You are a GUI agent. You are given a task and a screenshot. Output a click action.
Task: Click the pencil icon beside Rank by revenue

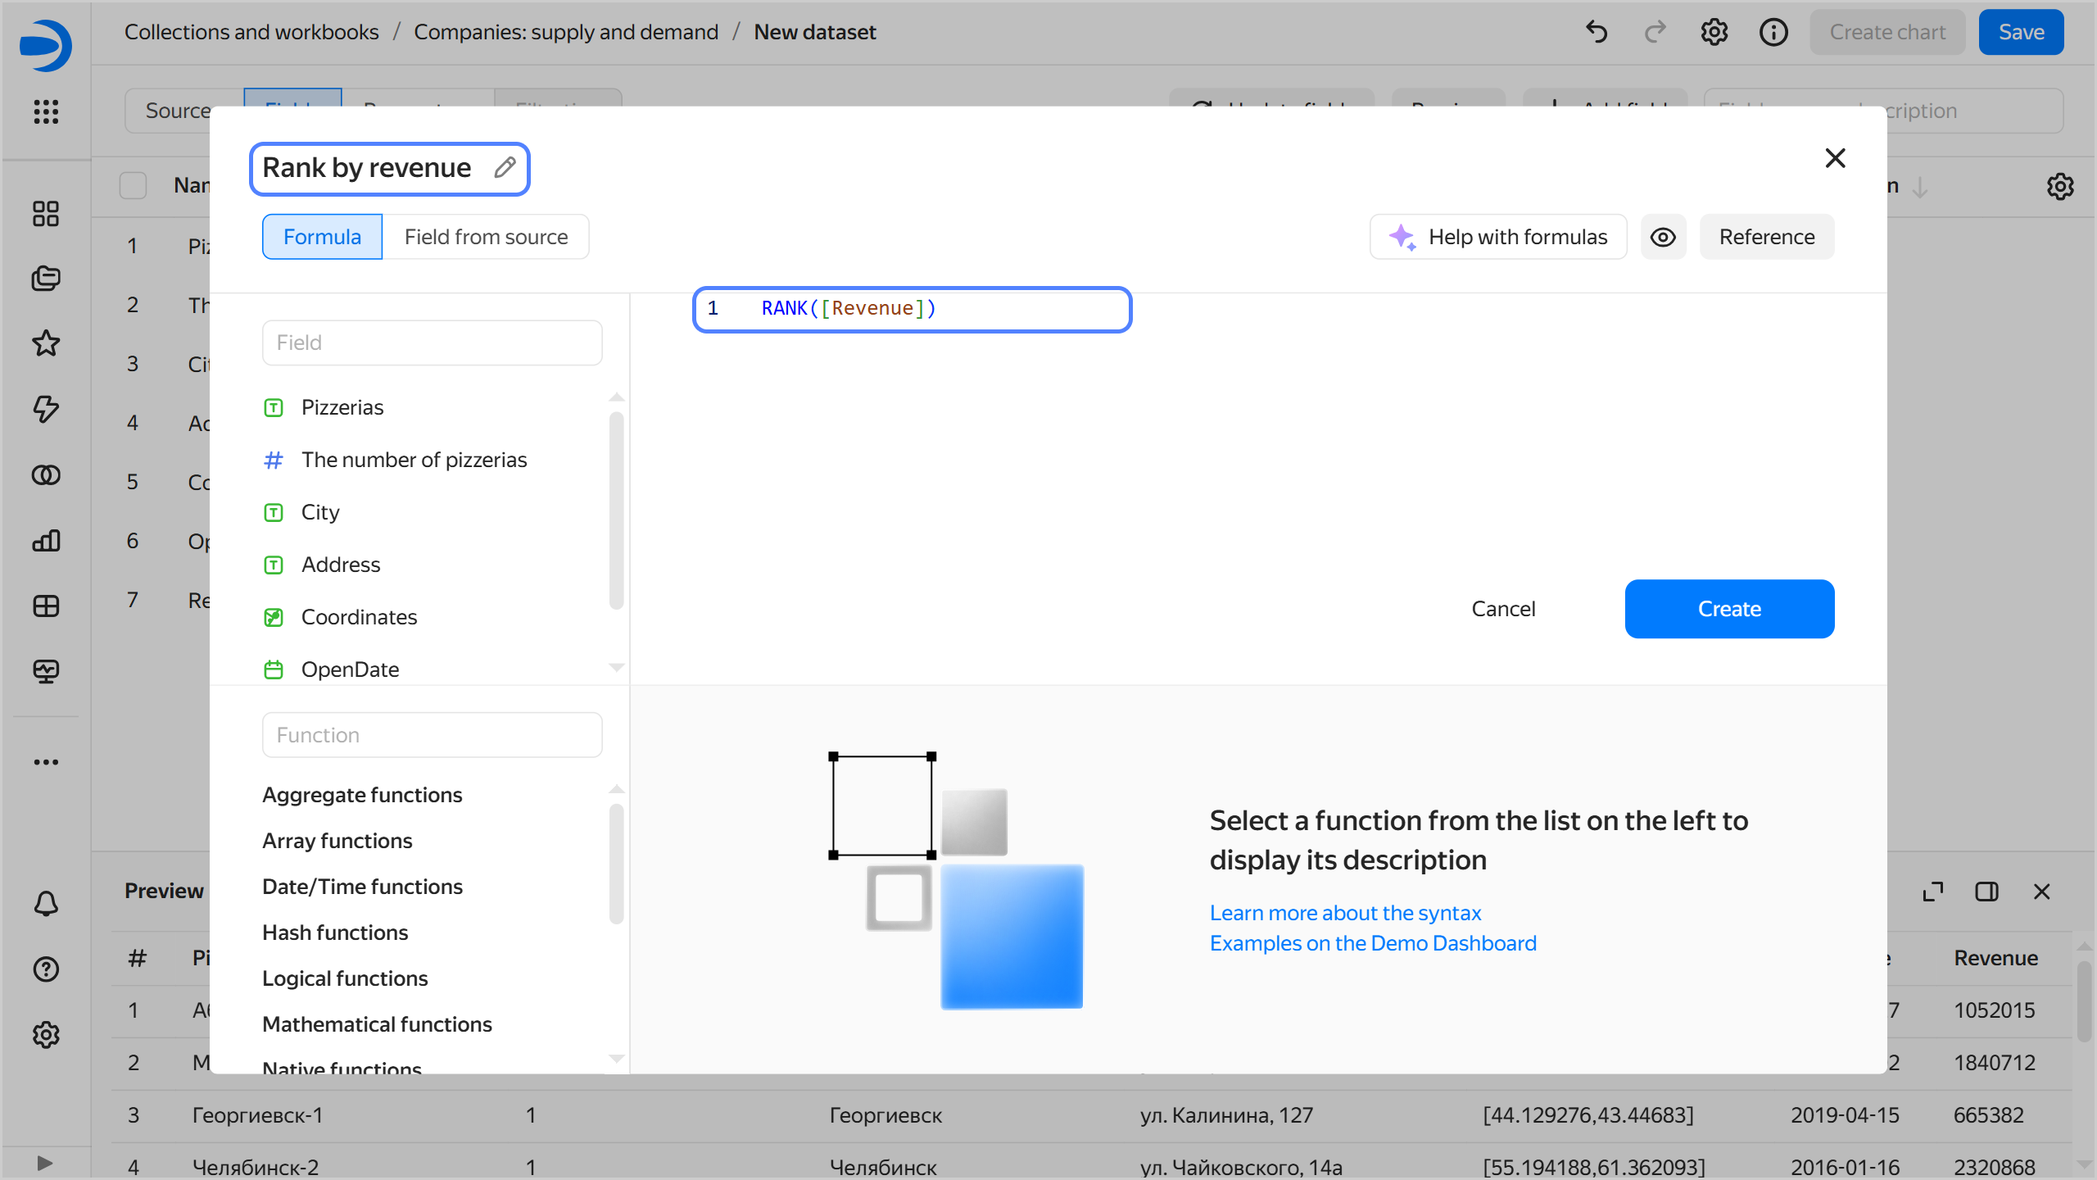pyautogui.click(x=505, y=167)
